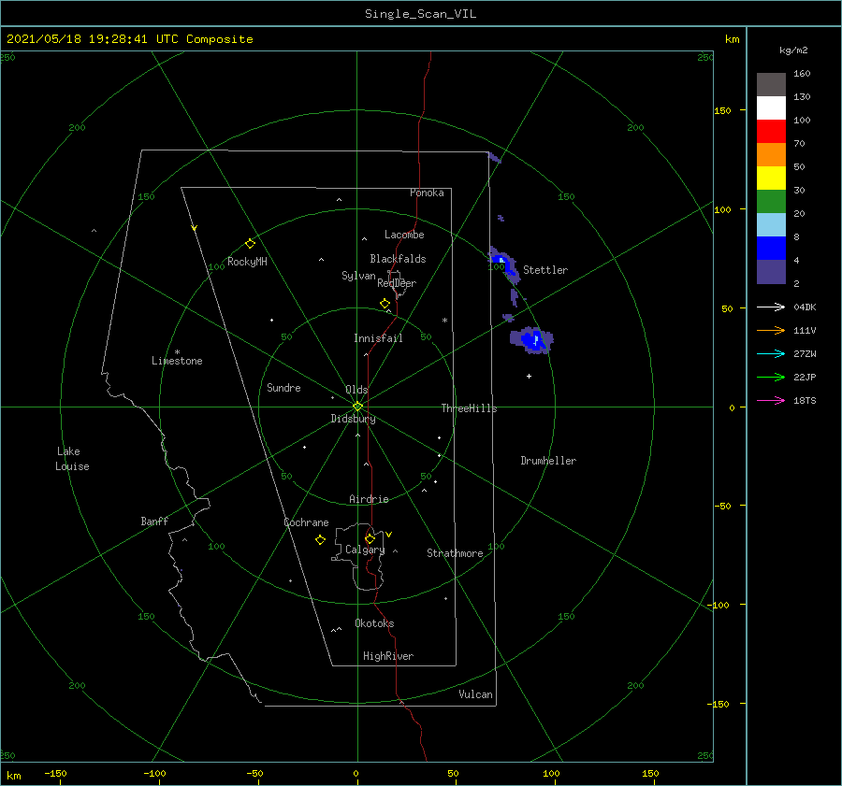Viewport: 842px width, 786px height.
Task: Click the Lake Louise label
Action: pyautogui.click(x=72, y=459)
